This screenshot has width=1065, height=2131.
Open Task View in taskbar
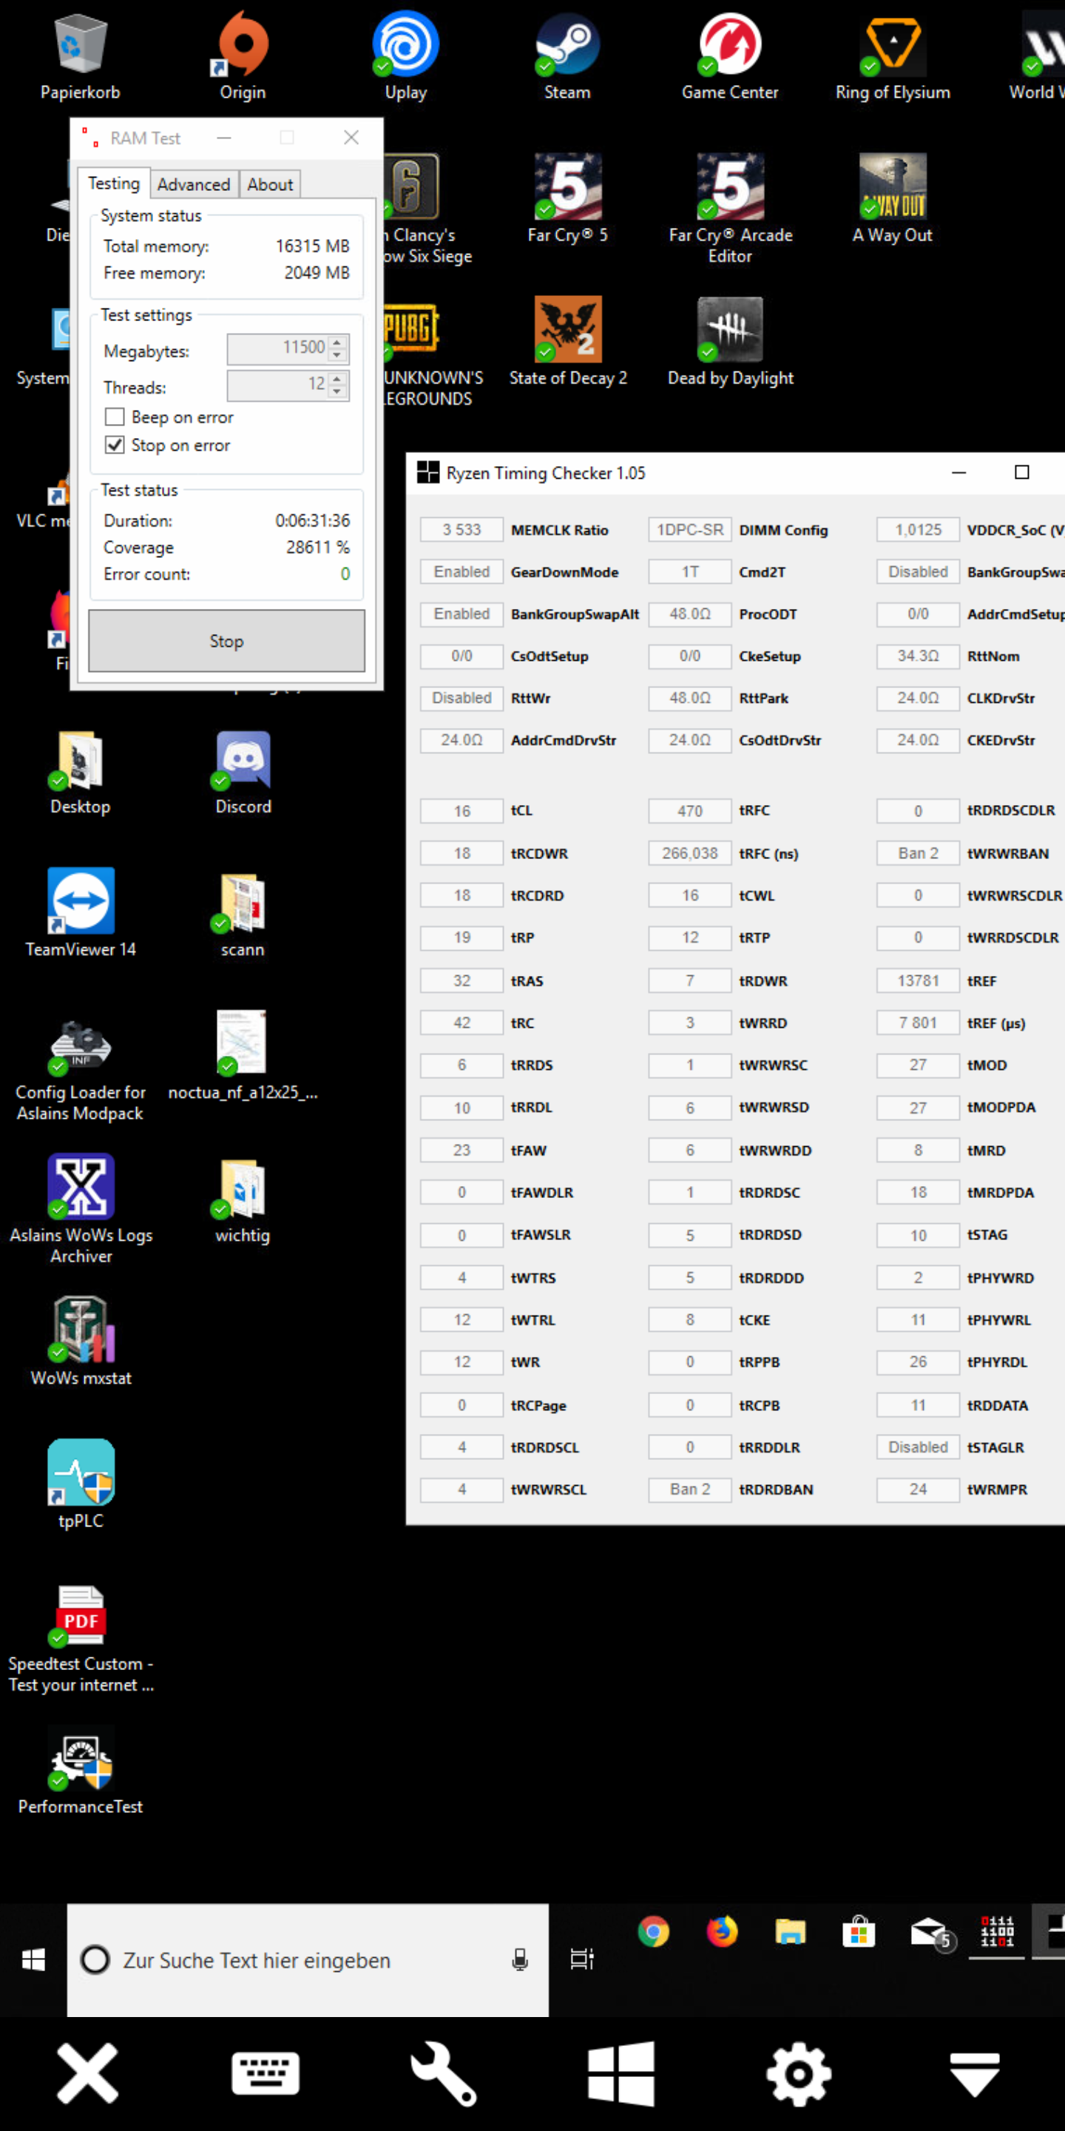[581, 1959]
